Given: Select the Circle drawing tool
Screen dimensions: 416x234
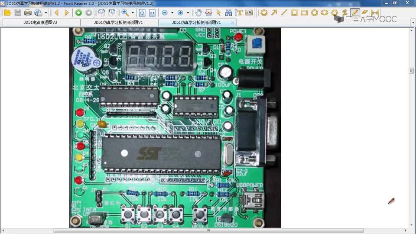Looking at the screenshot, I should (315, 13).
